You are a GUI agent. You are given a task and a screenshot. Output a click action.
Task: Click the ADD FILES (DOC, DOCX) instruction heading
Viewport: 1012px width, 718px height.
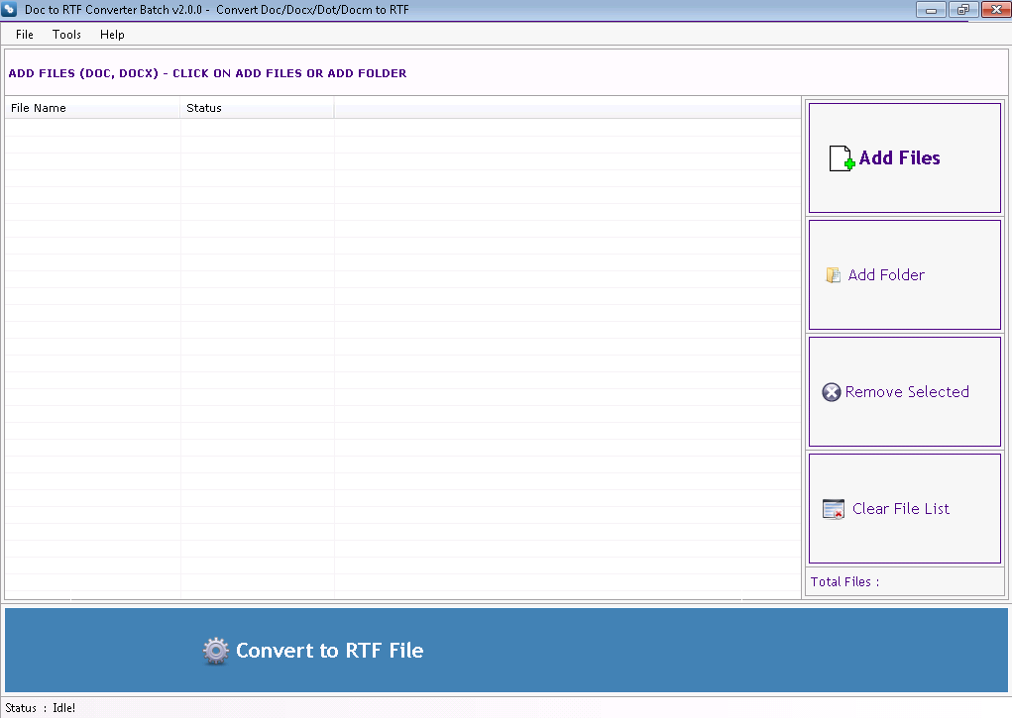pyautogui.click(x=207, y=73)
